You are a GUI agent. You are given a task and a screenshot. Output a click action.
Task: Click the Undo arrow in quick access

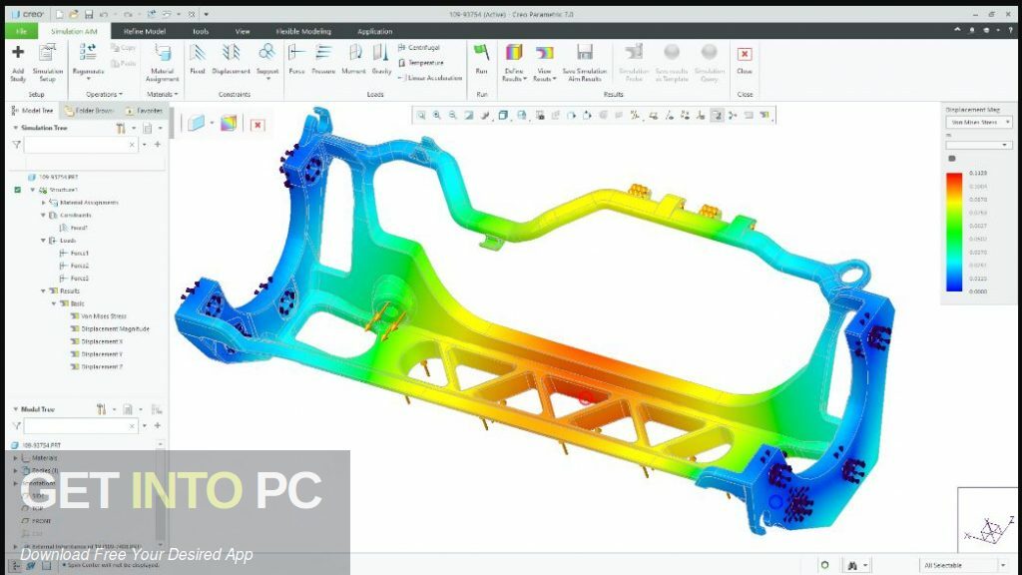point(104,14)
